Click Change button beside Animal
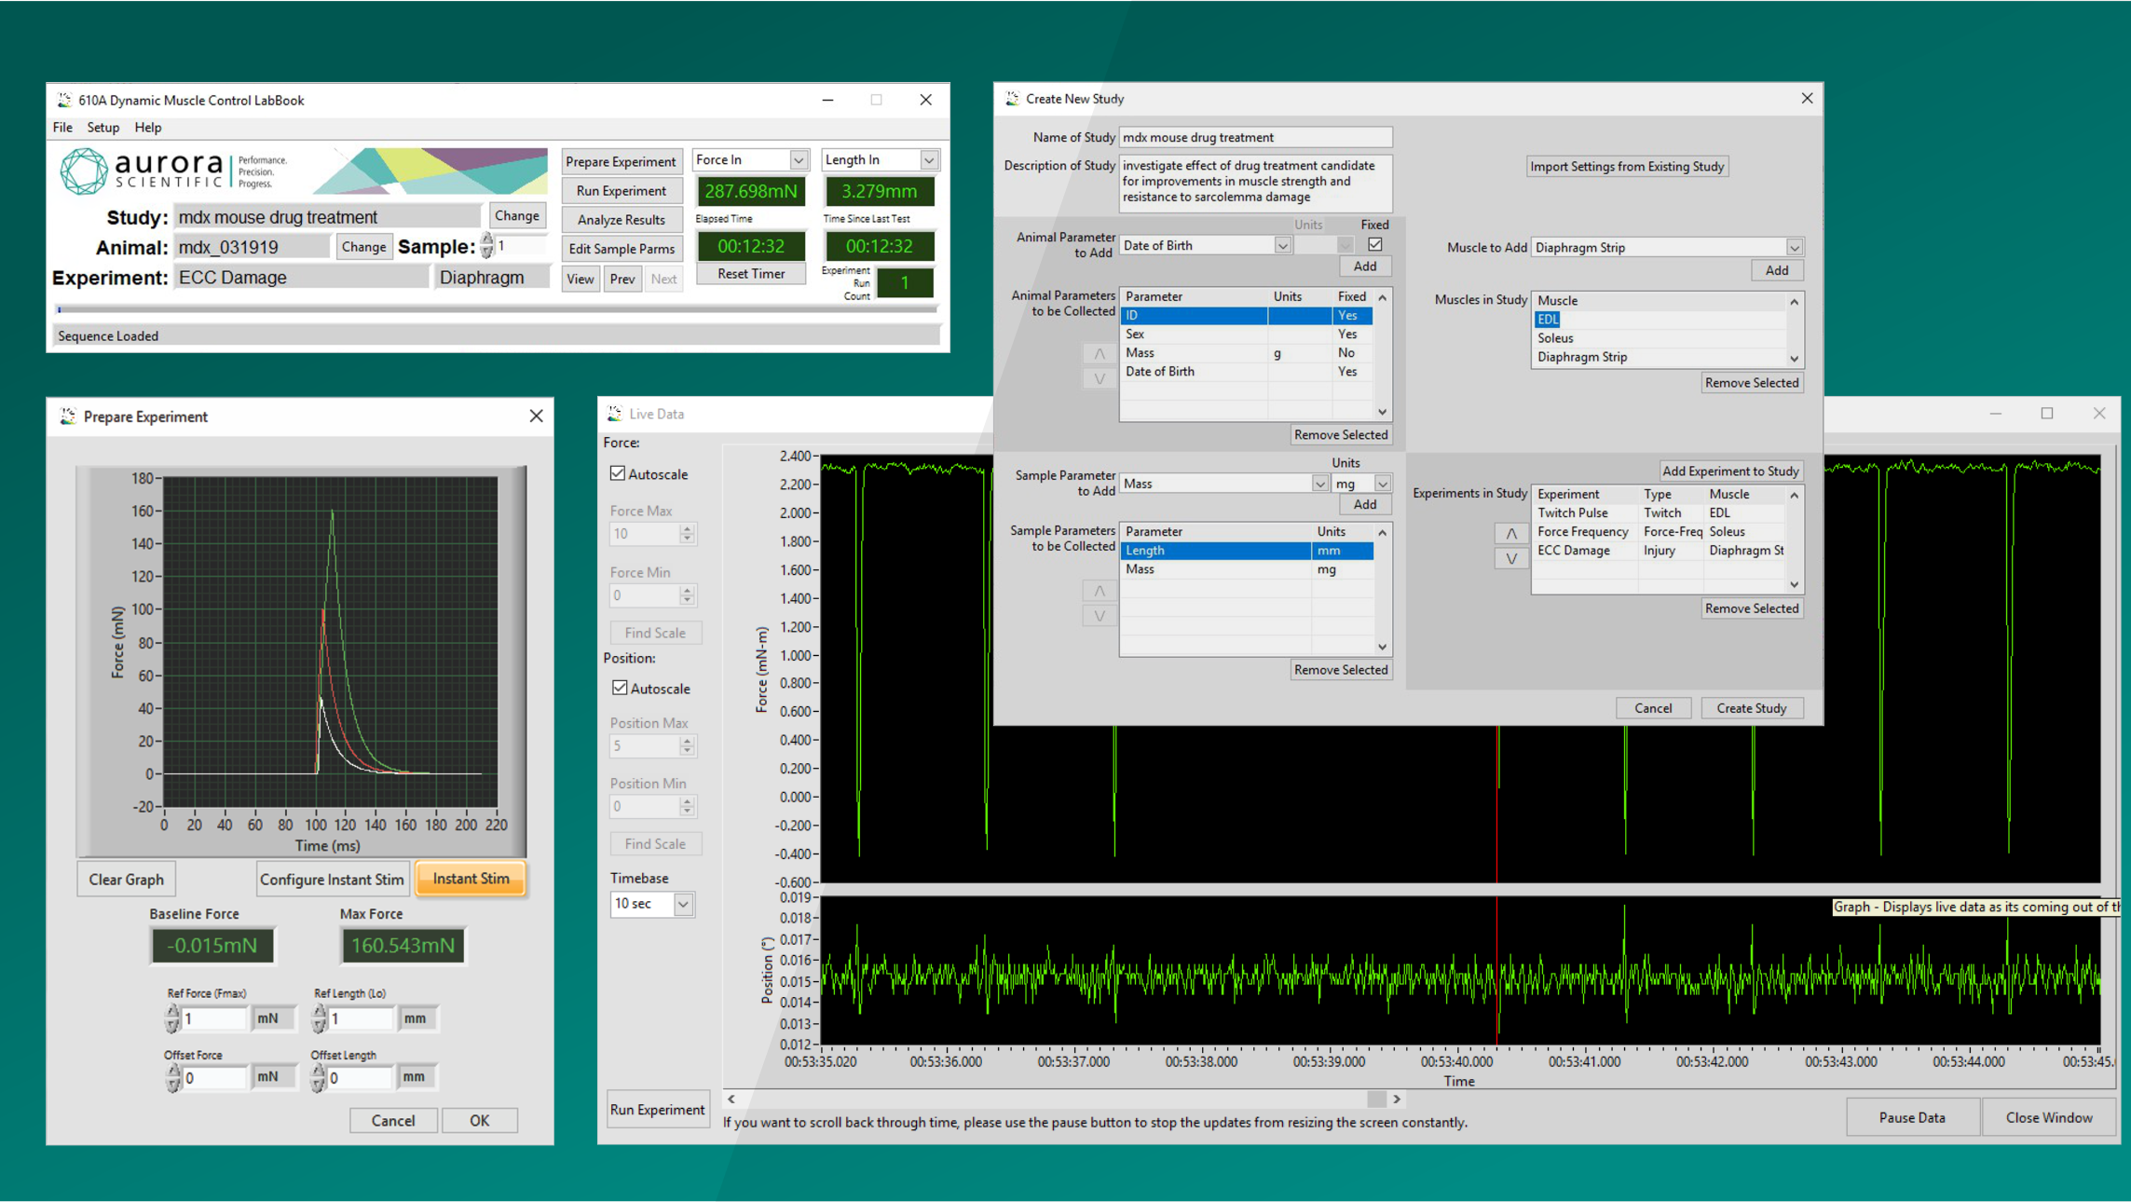 363,247
